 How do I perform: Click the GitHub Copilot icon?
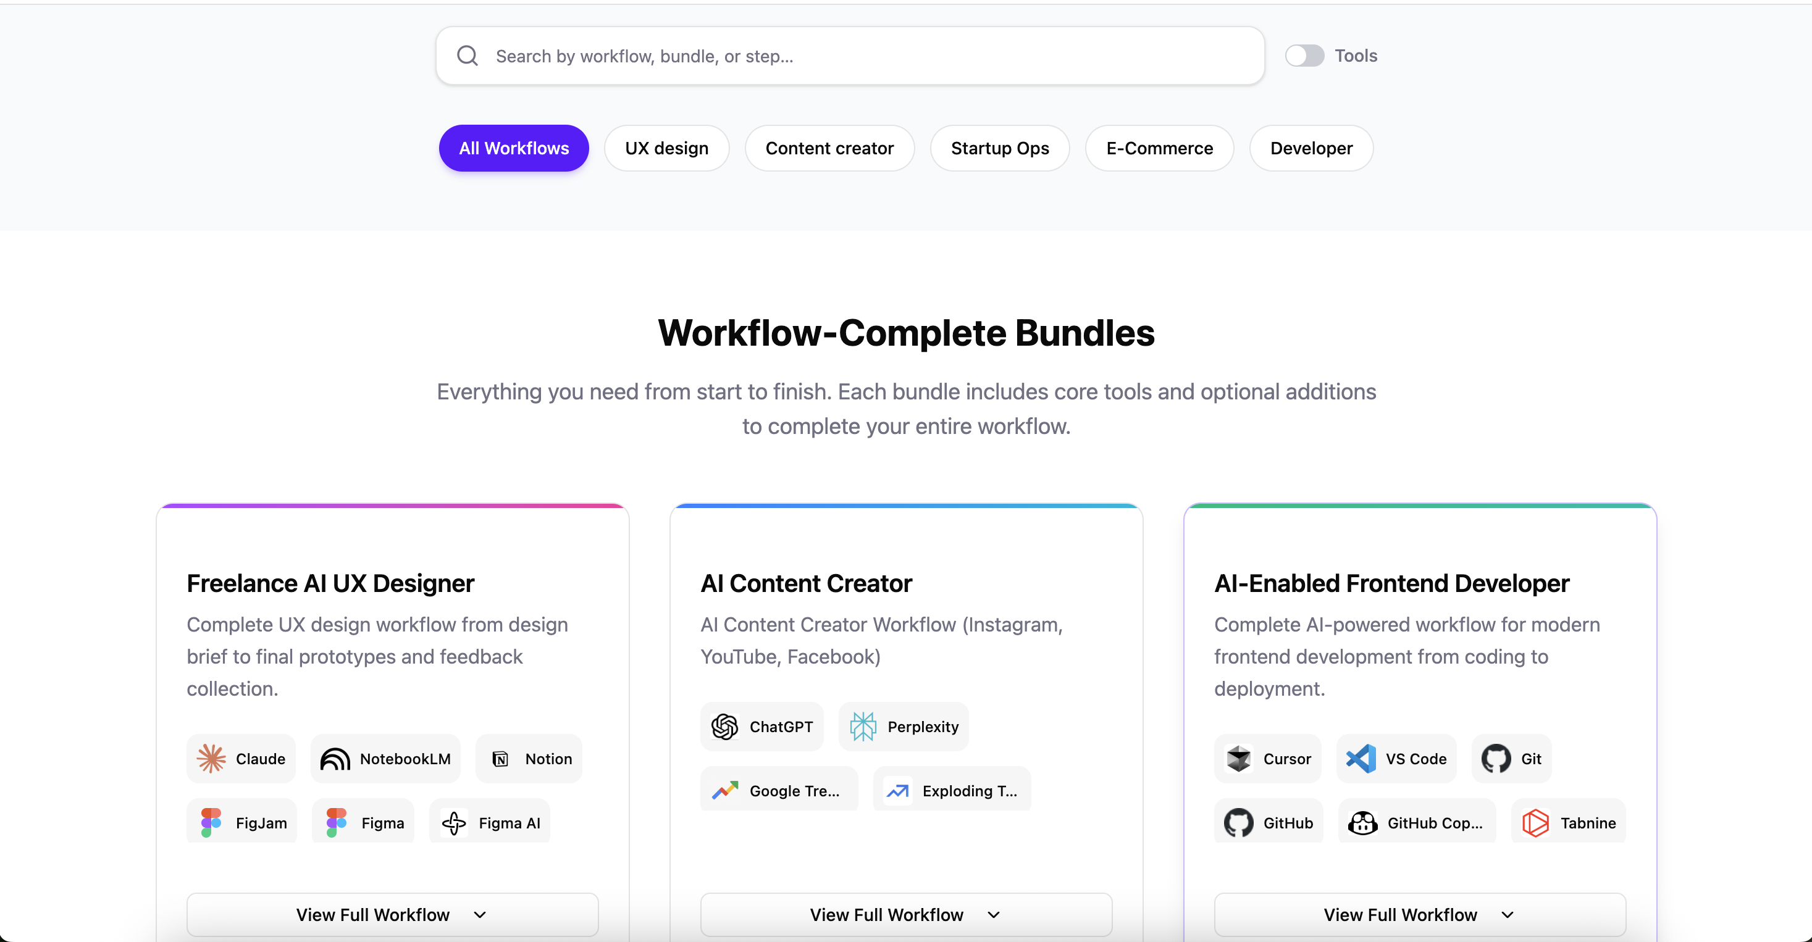tap(1362, 822)
